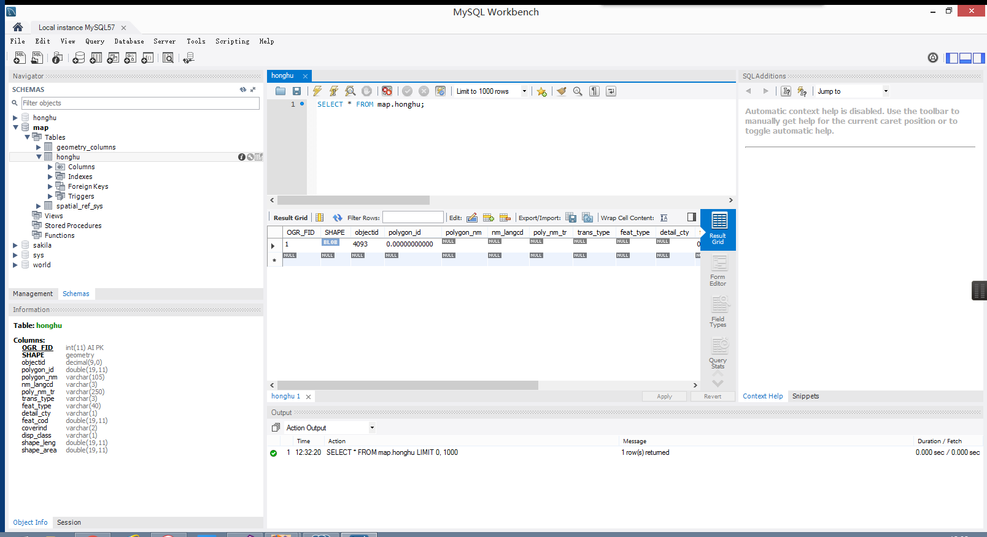This screenshot has height=537, width=987.
Task: Stop the executing query icon
Action: pyautogui.click(x=366, y=91)
